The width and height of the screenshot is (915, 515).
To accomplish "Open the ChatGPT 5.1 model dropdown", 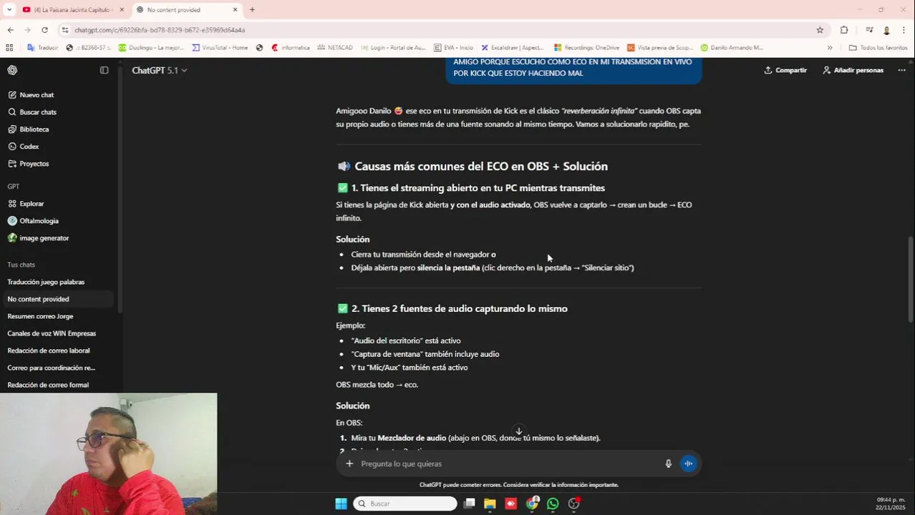I will tap(160, 70).
